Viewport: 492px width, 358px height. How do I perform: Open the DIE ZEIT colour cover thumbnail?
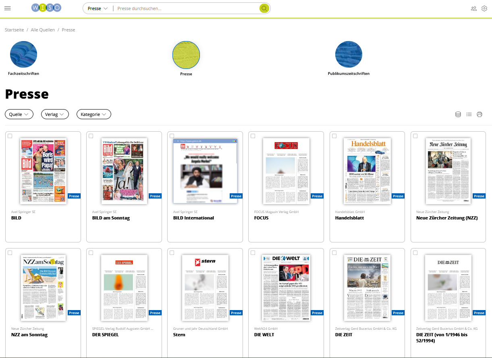point(367,288)
